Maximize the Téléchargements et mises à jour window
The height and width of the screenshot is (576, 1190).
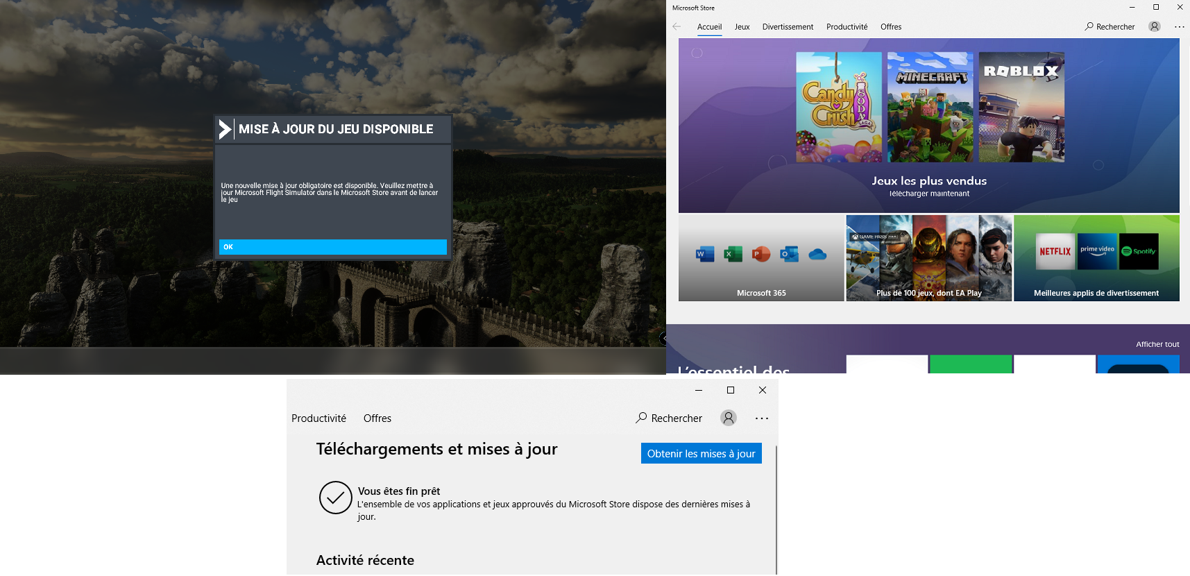tap(731, 390)
